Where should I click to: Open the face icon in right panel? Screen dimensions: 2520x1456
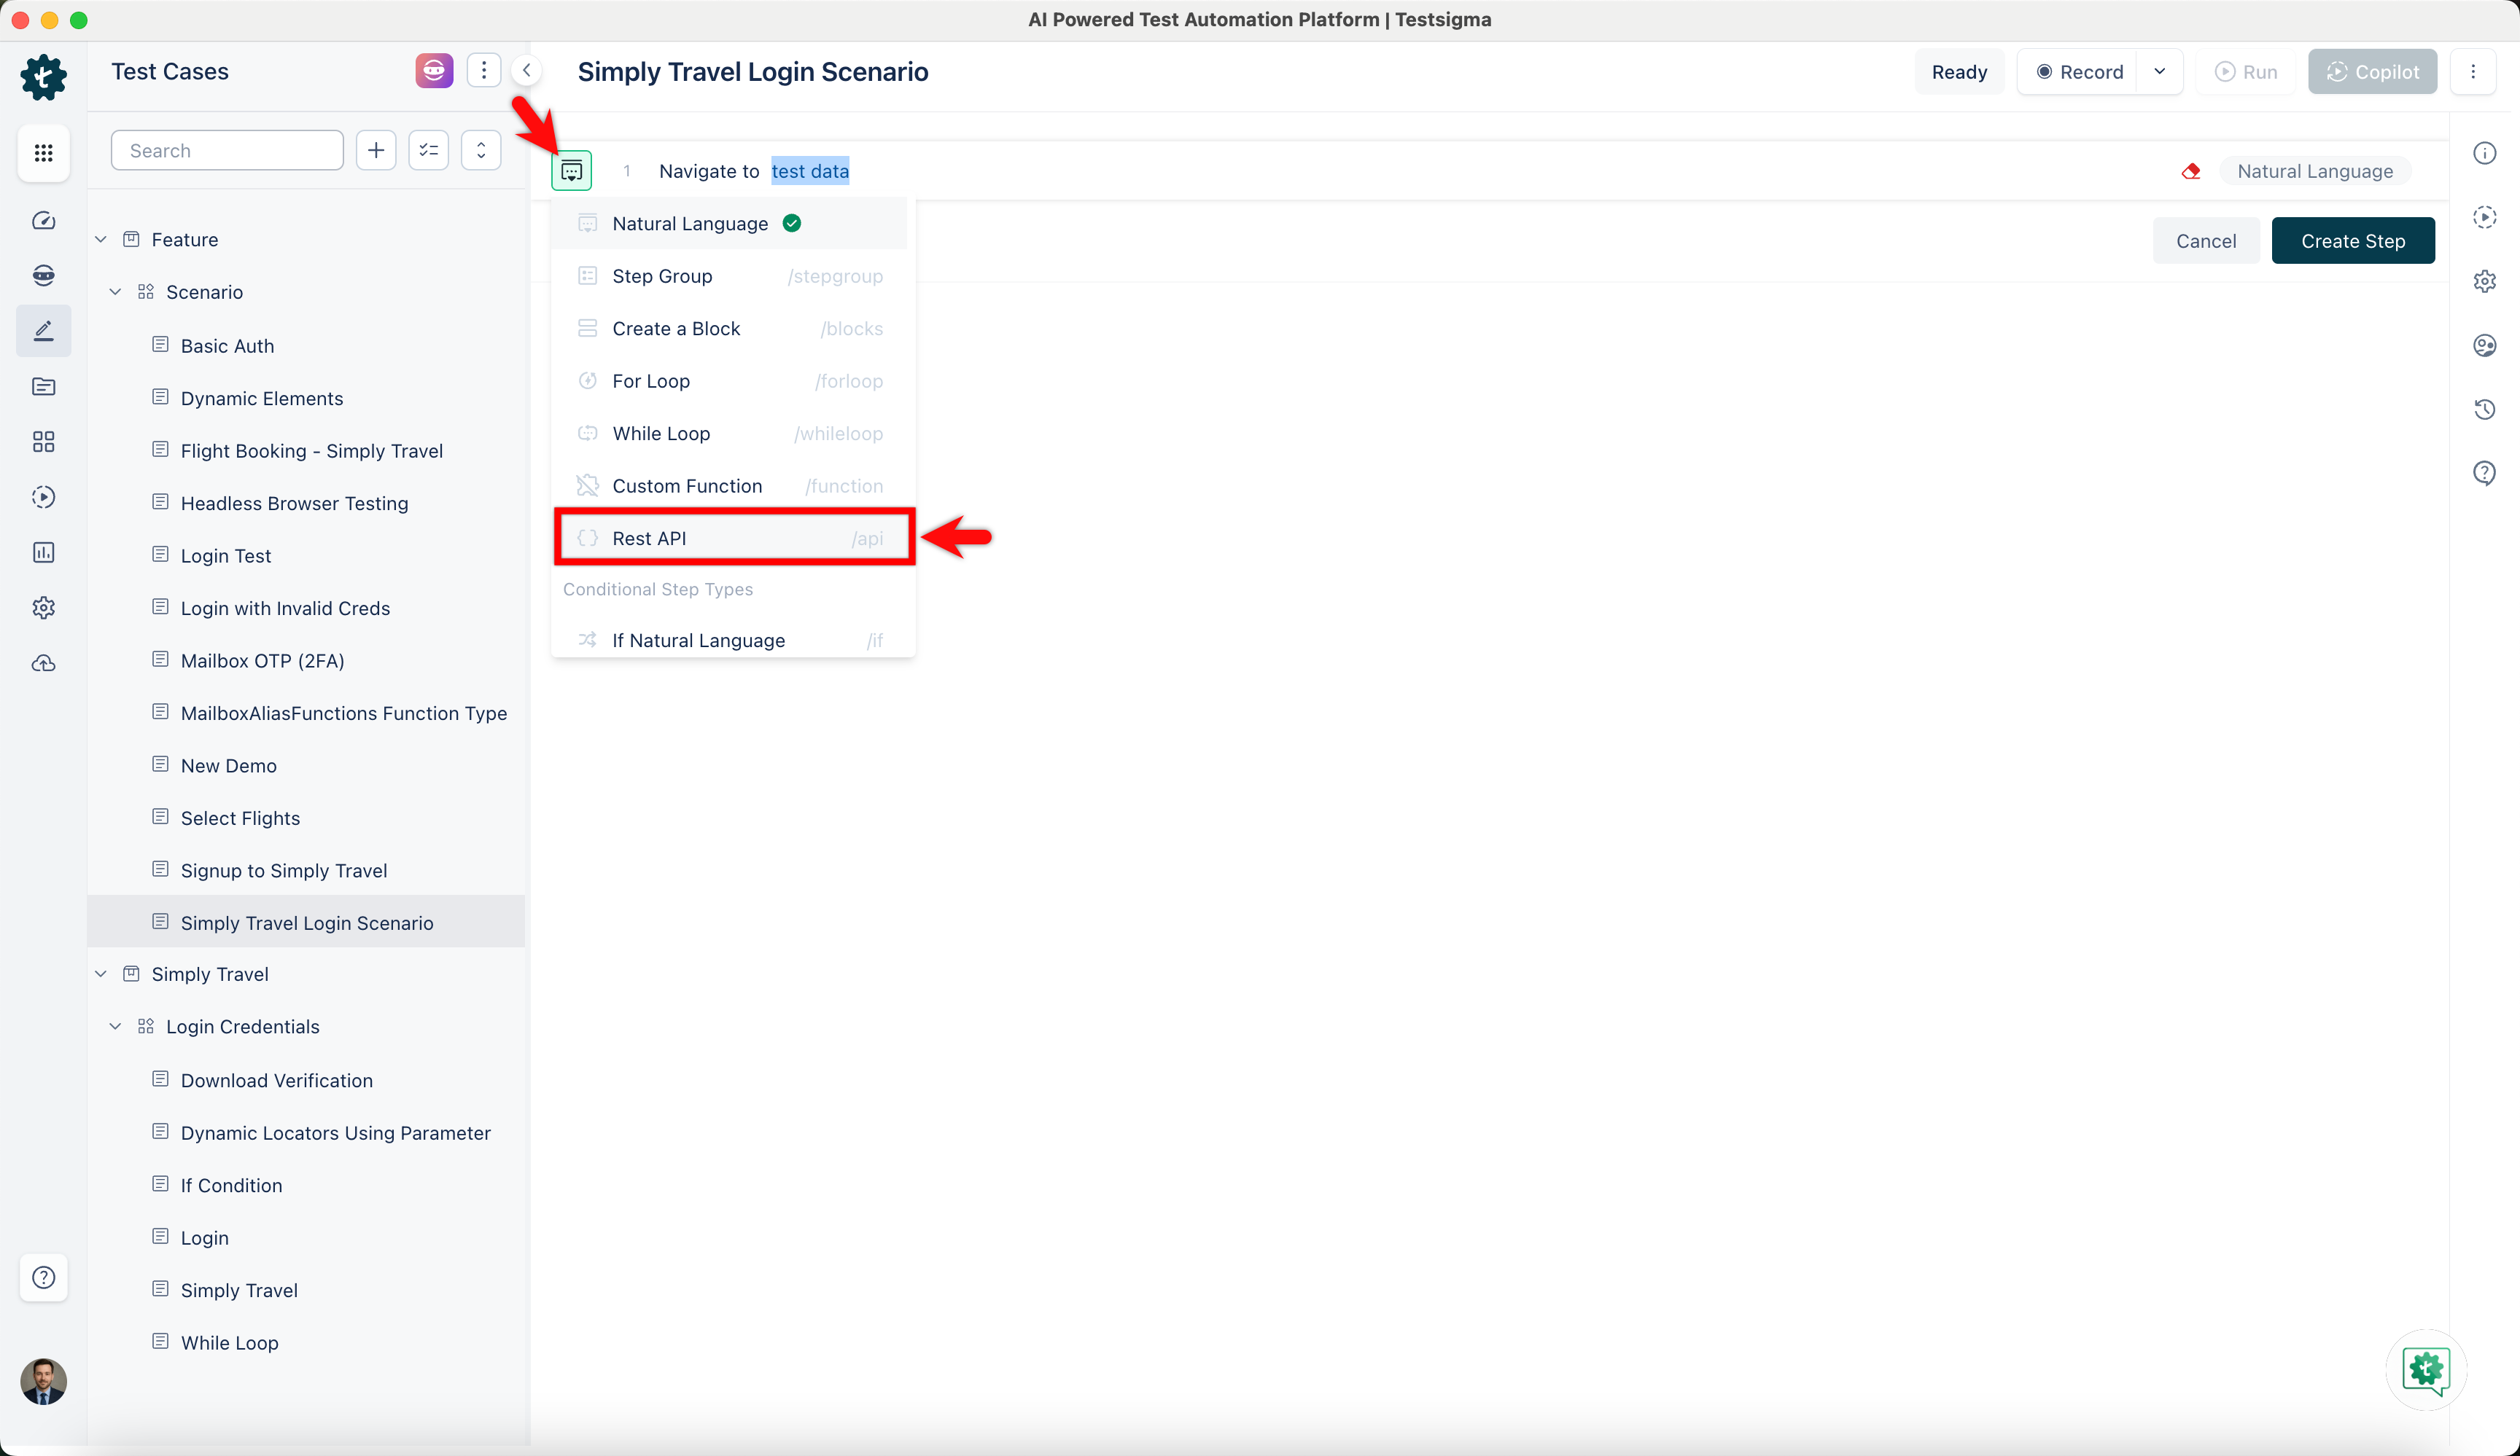tap(2485, 345)
